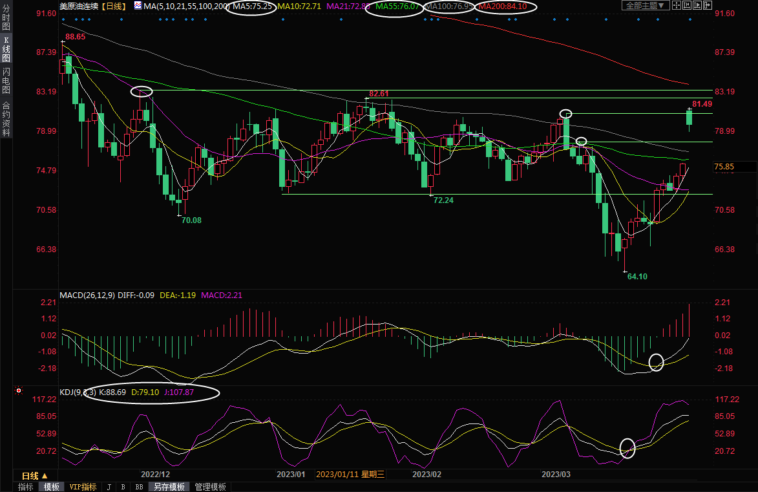The height and width of the screenshot is (492, 758).
Task: Click the jump-to-start chart icon
Action: point(687,6)
